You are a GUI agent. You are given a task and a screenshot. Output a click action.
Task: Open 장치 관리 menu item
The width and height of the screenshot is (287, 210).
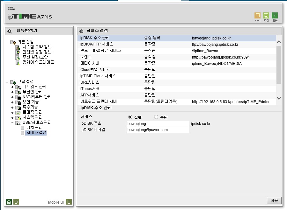click(34, 128)
